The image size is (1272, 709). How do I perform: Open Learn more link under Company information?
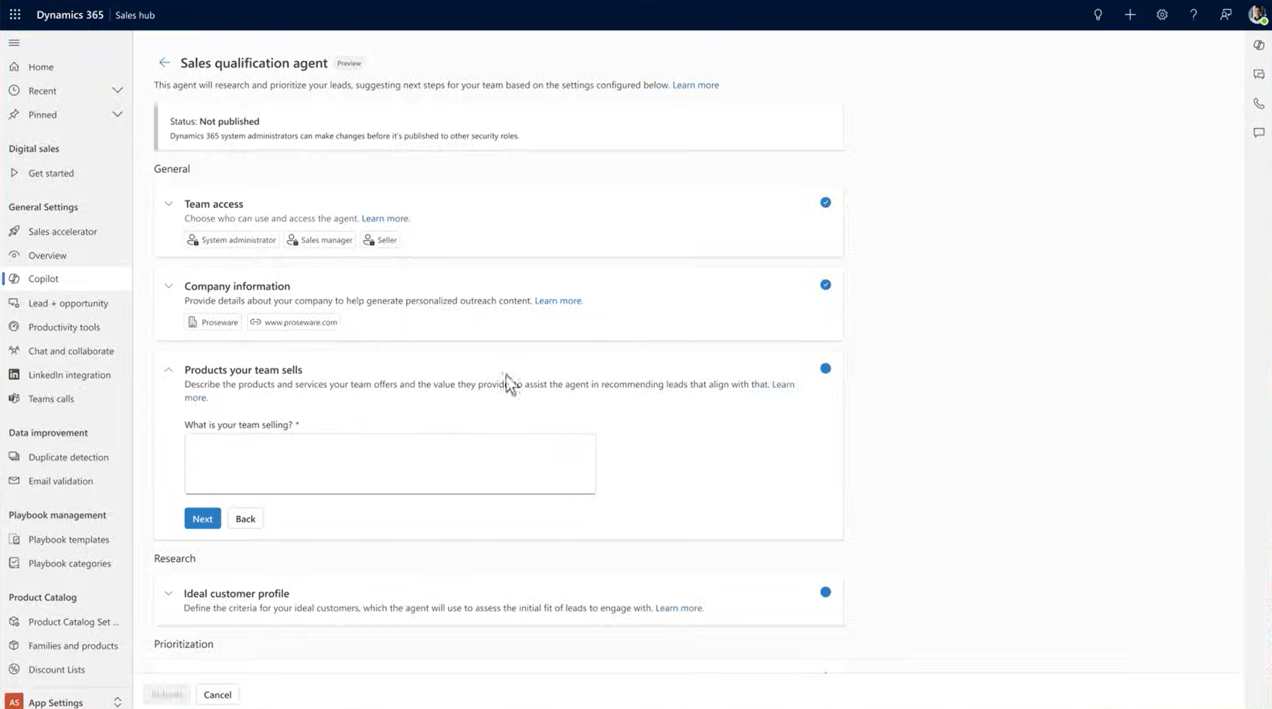(x=558, y=301)
